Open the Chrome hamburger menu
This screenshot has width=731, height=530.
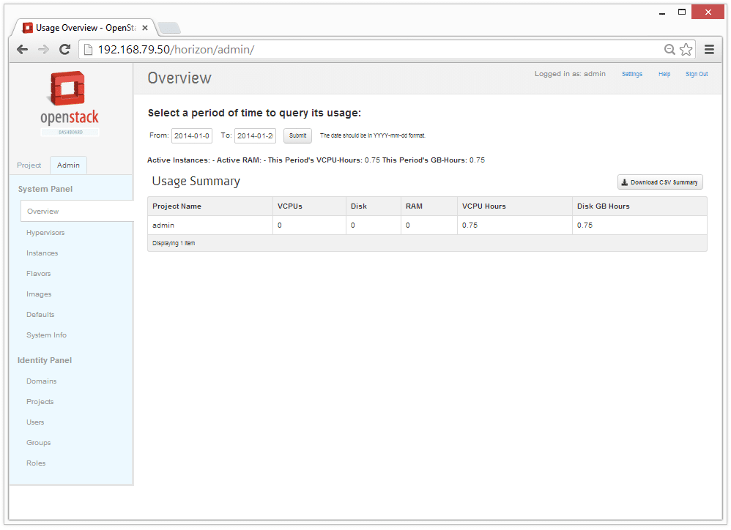coord(709,50)
